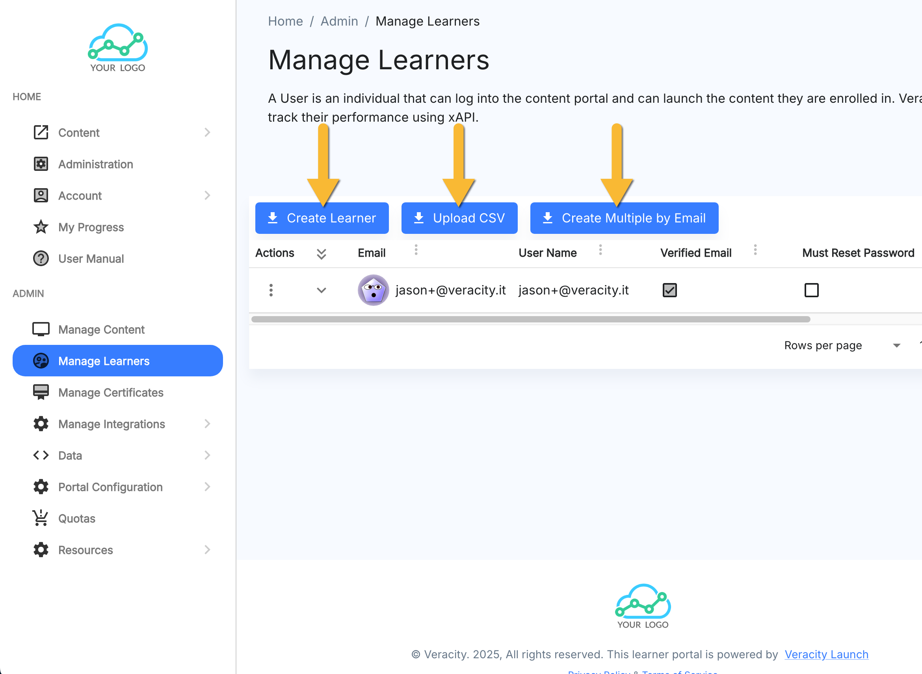Viewport: 922px width, 674px height.
Task: Click the Email column options dots
Action: coord(416,250)
